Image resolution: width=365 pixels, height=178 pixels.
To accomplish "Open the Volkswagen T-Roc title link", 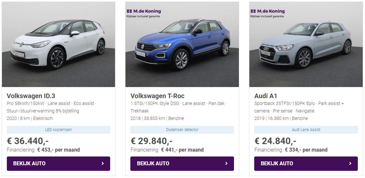I will click(x=157, y=96).
